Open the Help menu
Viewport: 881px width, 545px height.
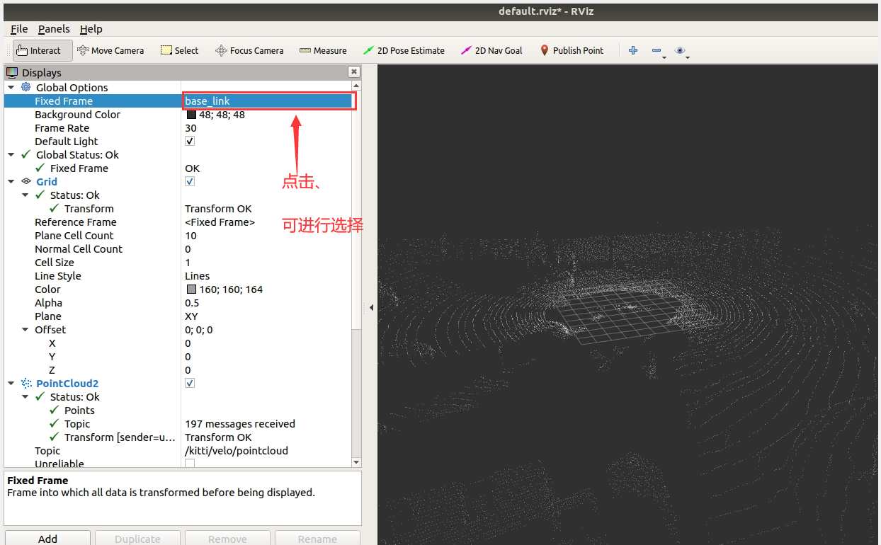[x=91, y=29]
